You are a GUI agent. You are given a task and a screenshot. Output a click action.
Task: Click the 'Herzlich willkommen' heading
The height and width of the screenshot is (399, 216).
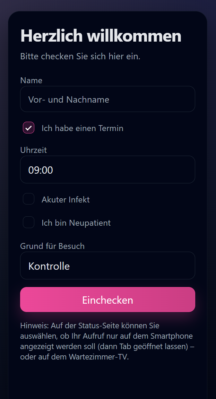click(101, 36)
